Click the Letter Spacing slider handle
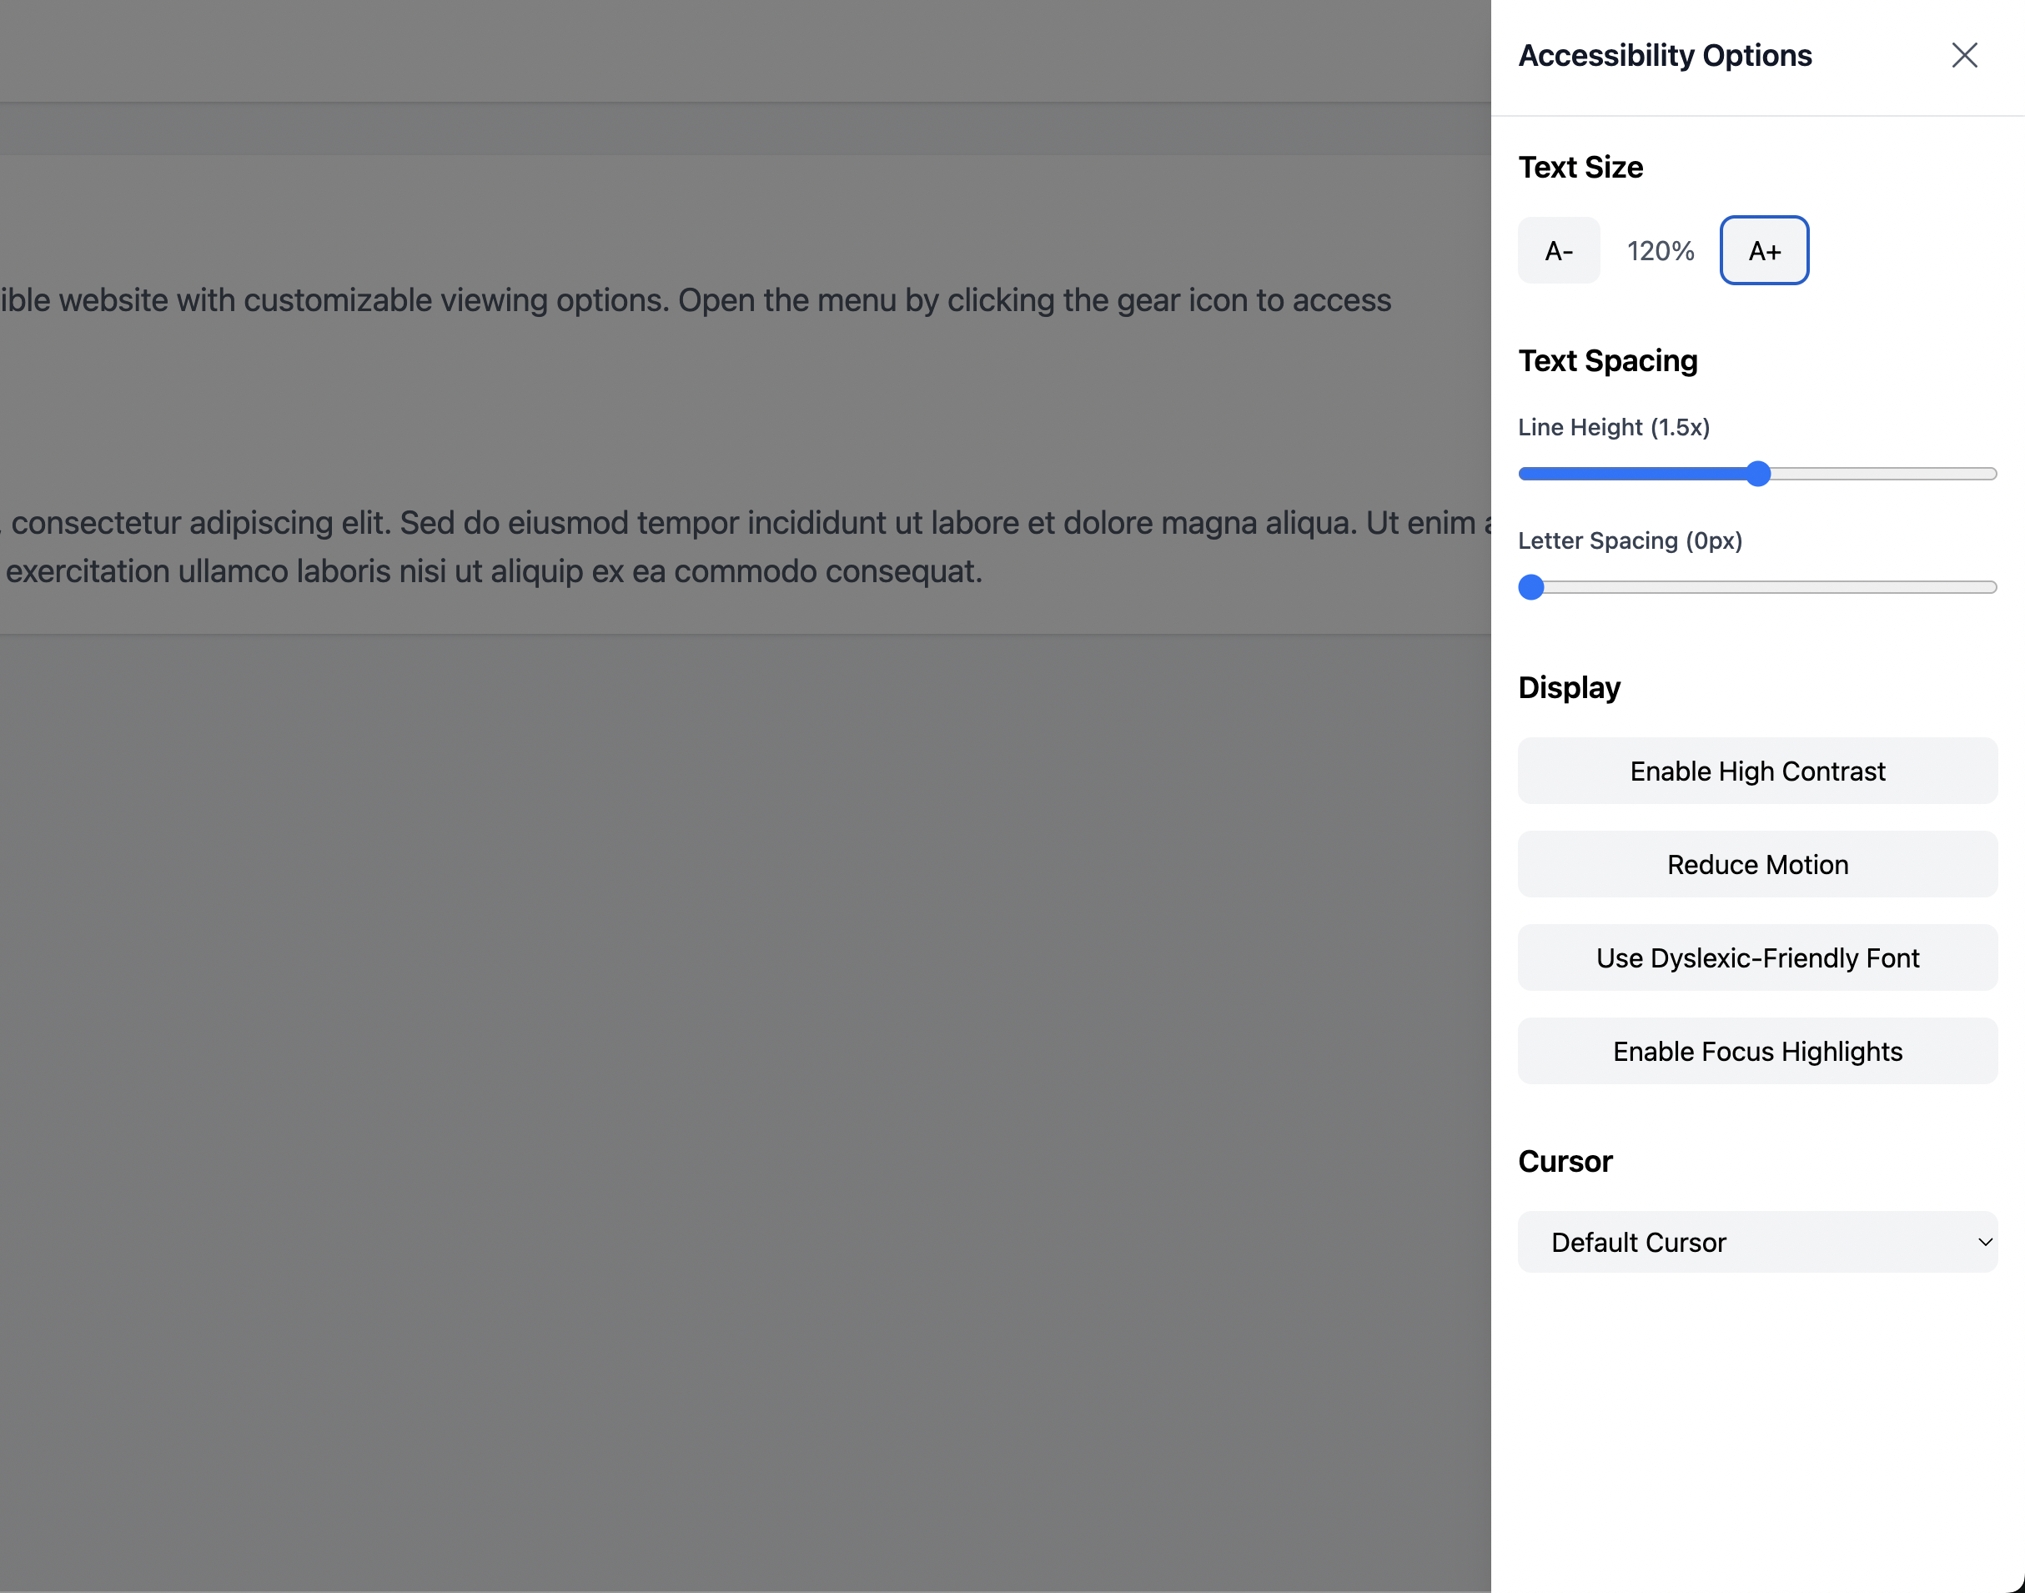The image size is (2025, 1593). point(1530,588)
